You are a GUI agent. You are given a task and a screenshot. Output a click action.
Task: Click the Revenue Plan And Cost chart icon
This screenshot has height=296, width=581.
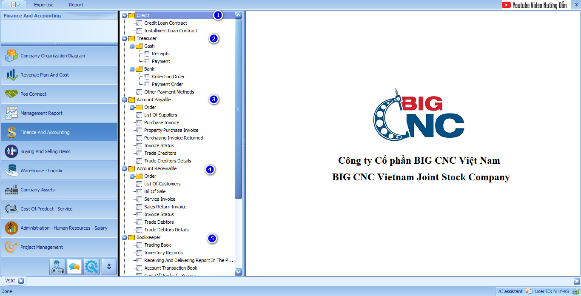(x=11, y=75)
